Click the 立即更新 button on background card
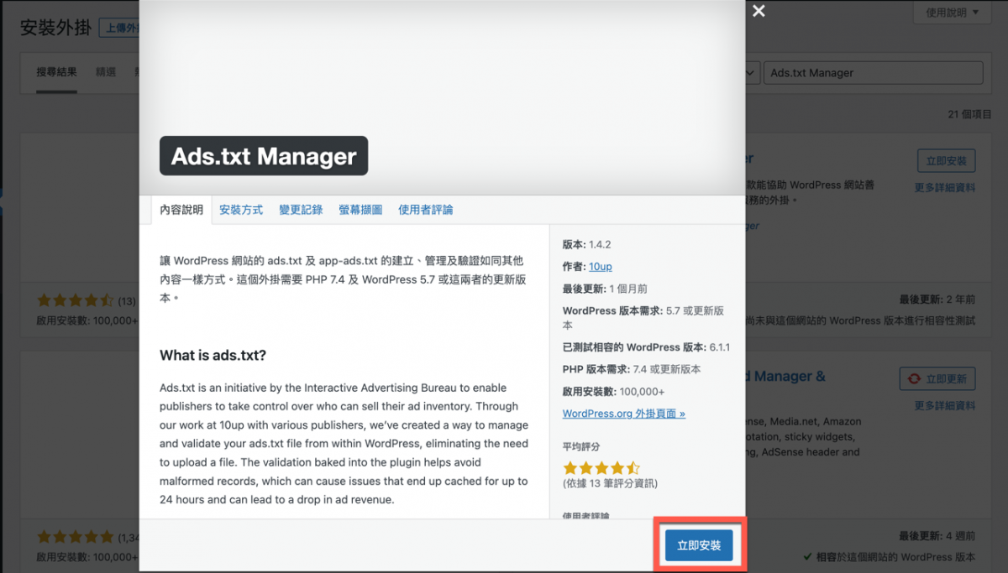 tap(937, 378)
